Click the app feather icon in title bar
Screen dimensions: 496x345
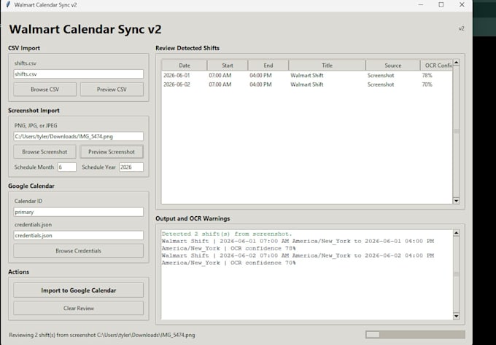[8, 5]
